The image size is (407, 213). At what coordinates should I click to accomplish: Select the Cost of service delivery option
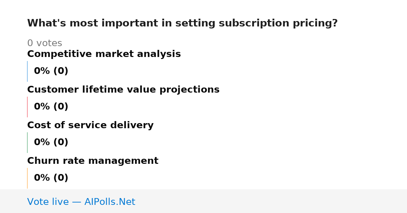click(90, 125)
